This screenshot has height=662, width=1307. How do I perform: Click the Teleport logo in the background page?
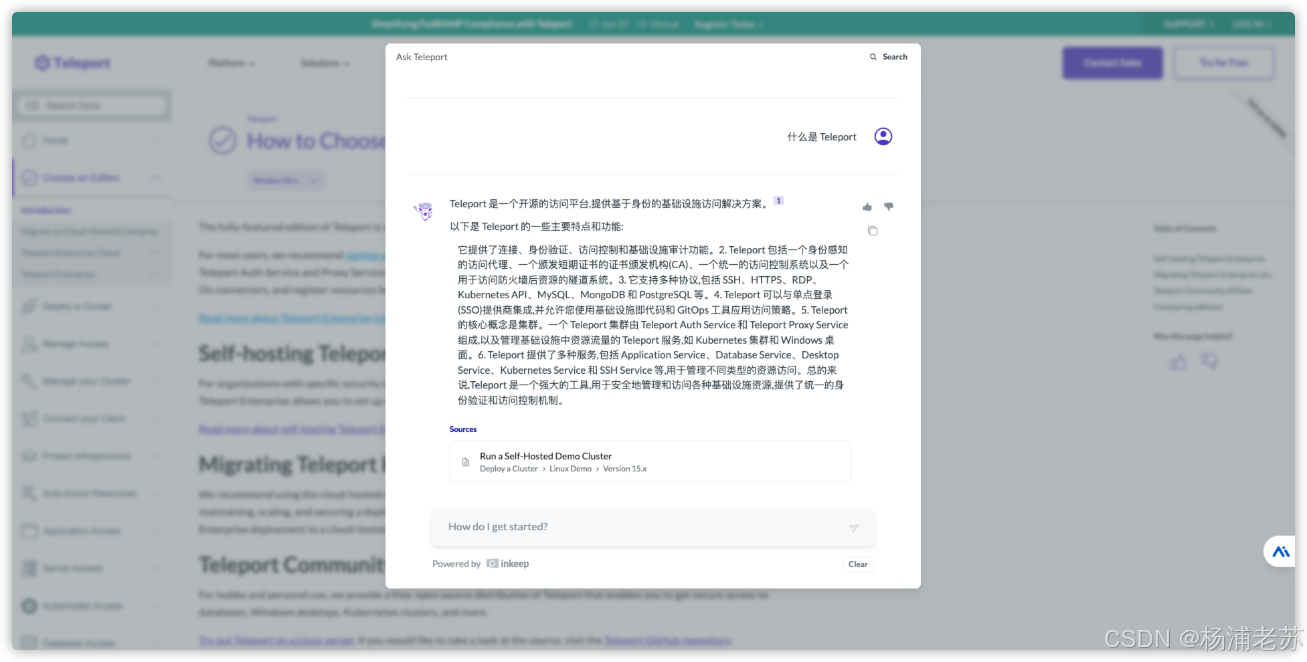pos(72,63)
